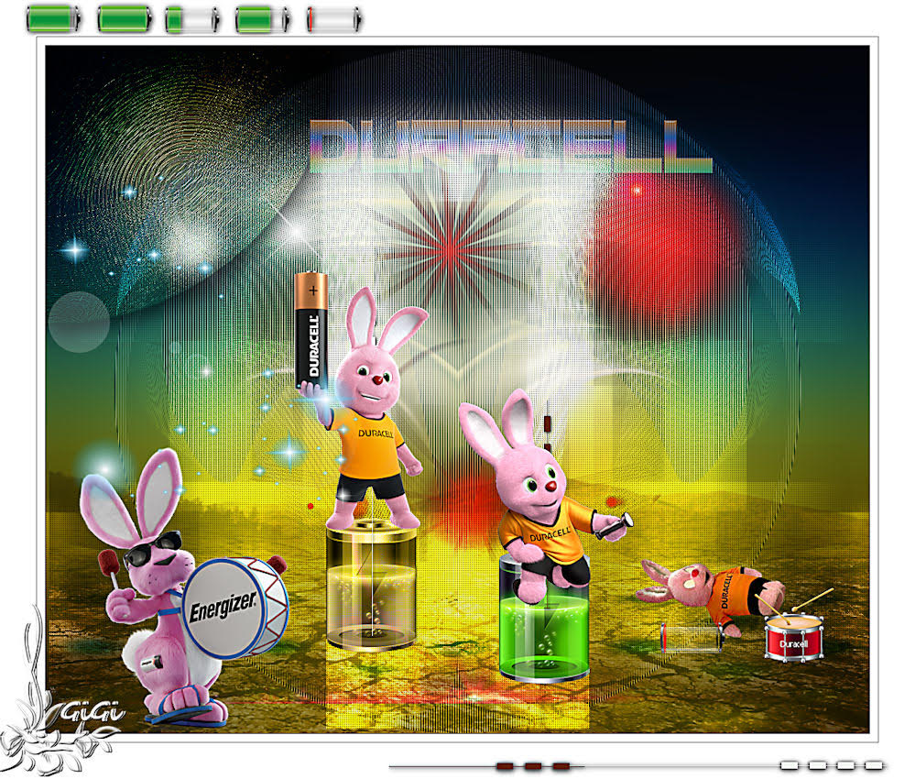
Task: Click the leftmost fully charged green battery icon
Action: click(54, 19)
